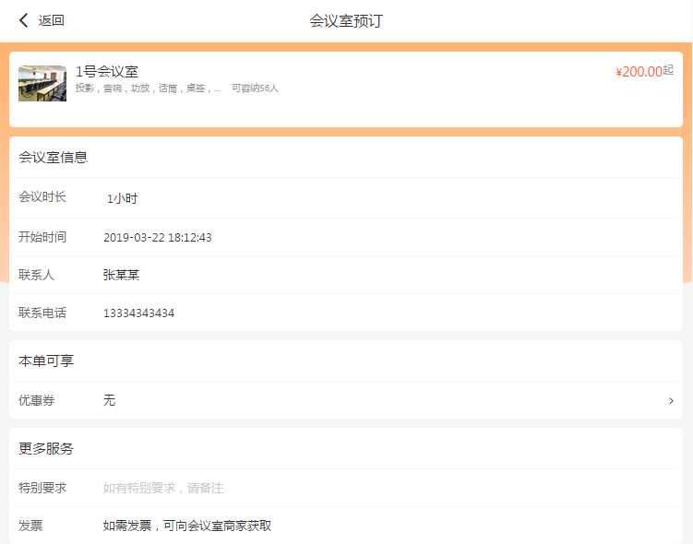The width and height of the screenshot is (693, 544).
Task: Click the room facilities list 投影，音响，功放
Action: point(148,89)
